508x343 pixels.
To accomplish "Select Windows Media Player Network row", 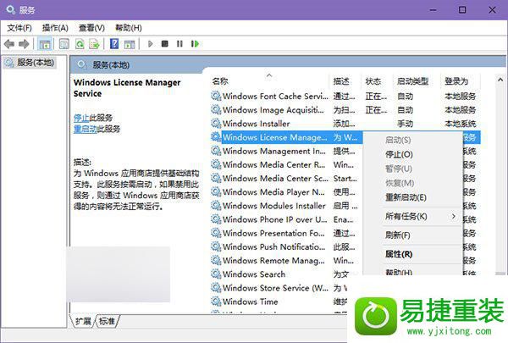I will (286, 192).
